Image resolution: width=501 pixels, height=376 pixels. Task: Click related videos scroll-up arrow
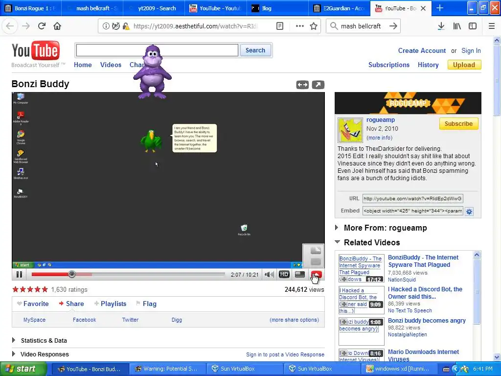[x=477, y=255]
